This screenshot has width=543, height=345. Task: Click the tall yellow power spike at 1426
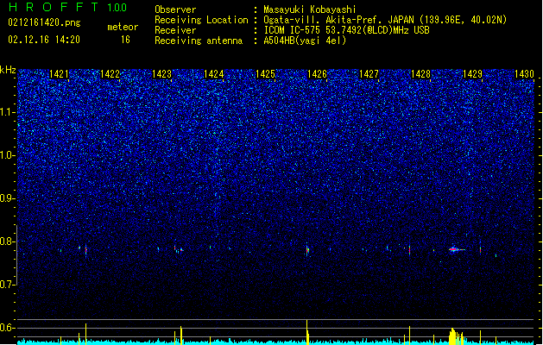307,332
